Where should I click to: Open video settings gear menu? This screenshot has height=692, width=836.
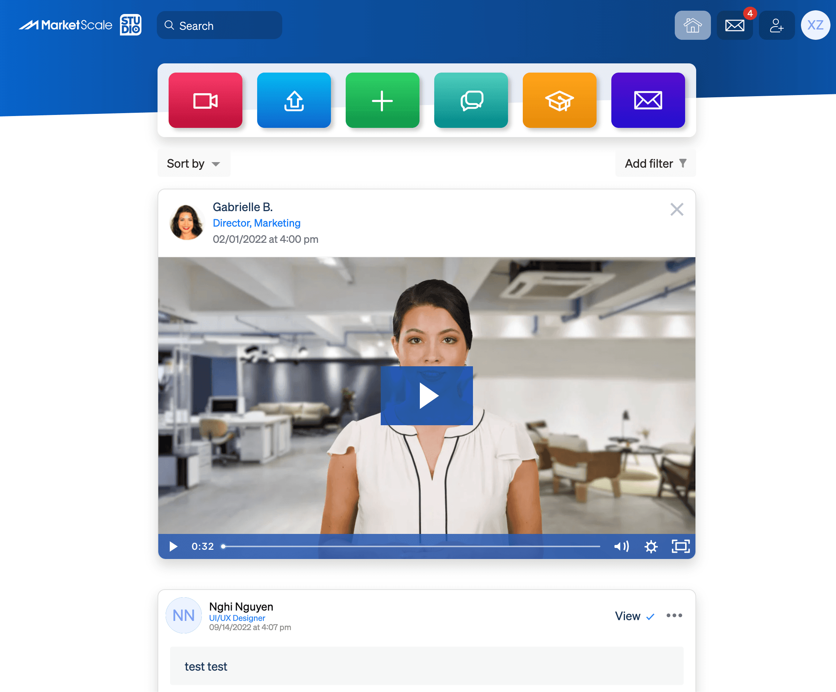point(651,546)
